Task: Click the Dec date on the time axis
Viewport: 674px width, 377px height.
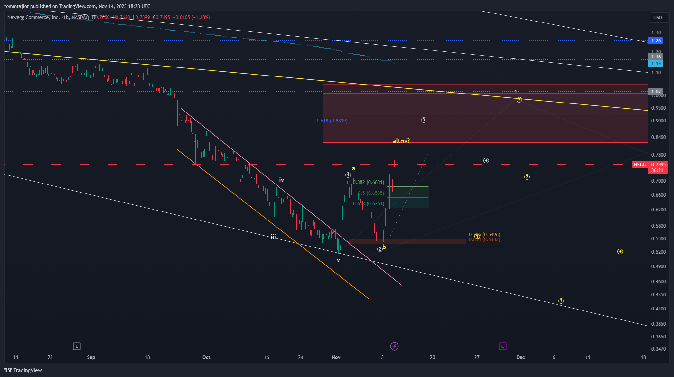Action: click(520, 357)
